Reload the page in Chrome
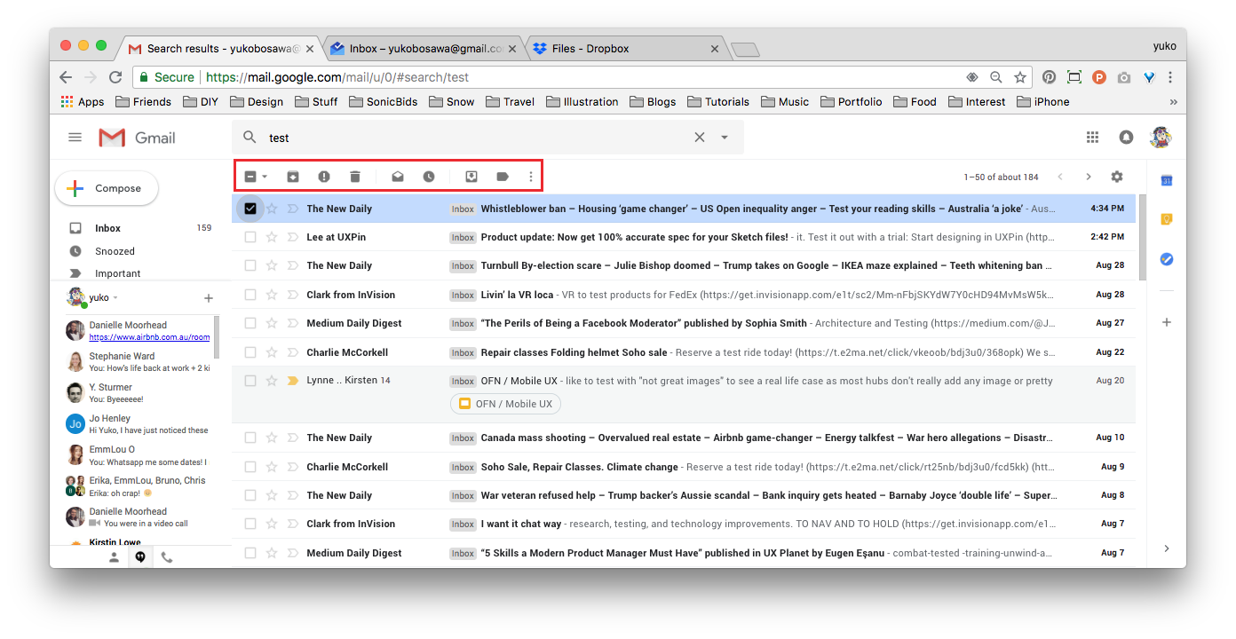The width and height of the screenshot is (1236, 639). click(115, 77)
